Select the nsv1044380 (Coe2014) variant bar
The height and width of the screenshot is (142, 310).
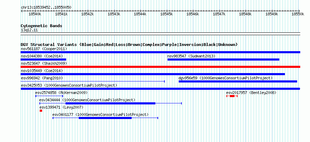tap(44, 60)
